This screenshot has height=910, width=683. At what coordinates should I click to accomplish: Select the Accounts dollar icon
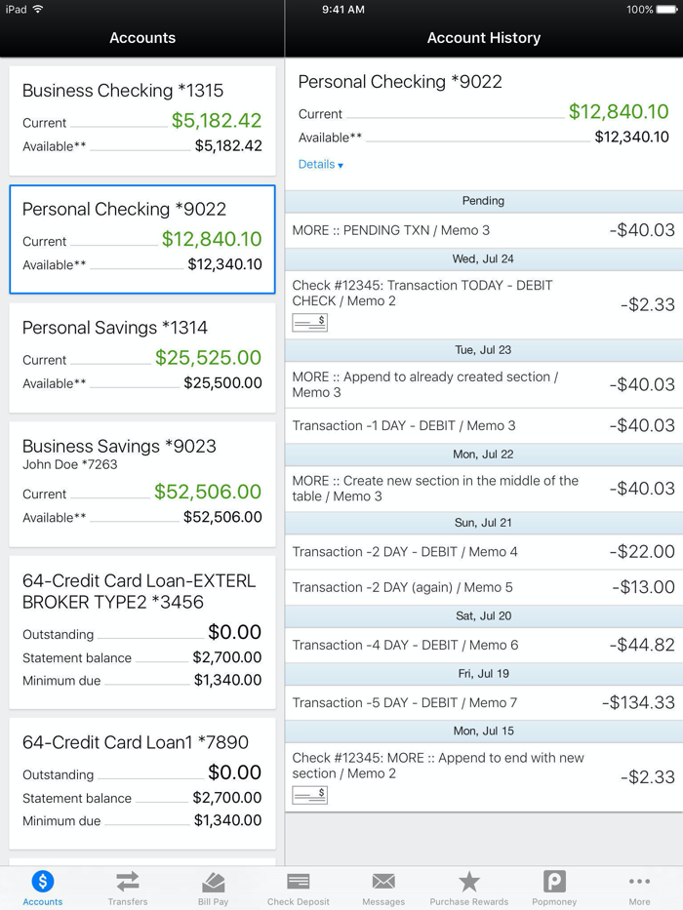point(42,887)
